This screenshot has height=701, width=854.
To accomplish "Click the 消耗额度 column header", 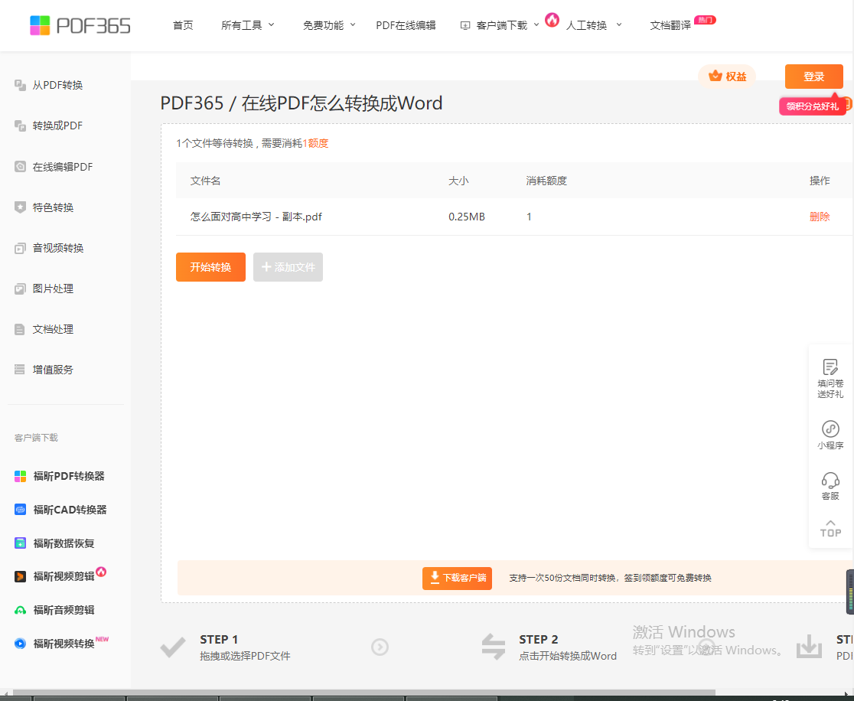I will tap(546, 181).
